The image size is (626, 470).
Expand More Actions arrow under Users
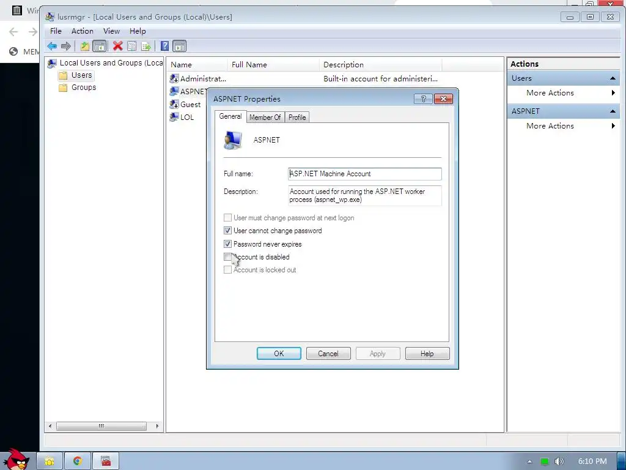[613, 93]
